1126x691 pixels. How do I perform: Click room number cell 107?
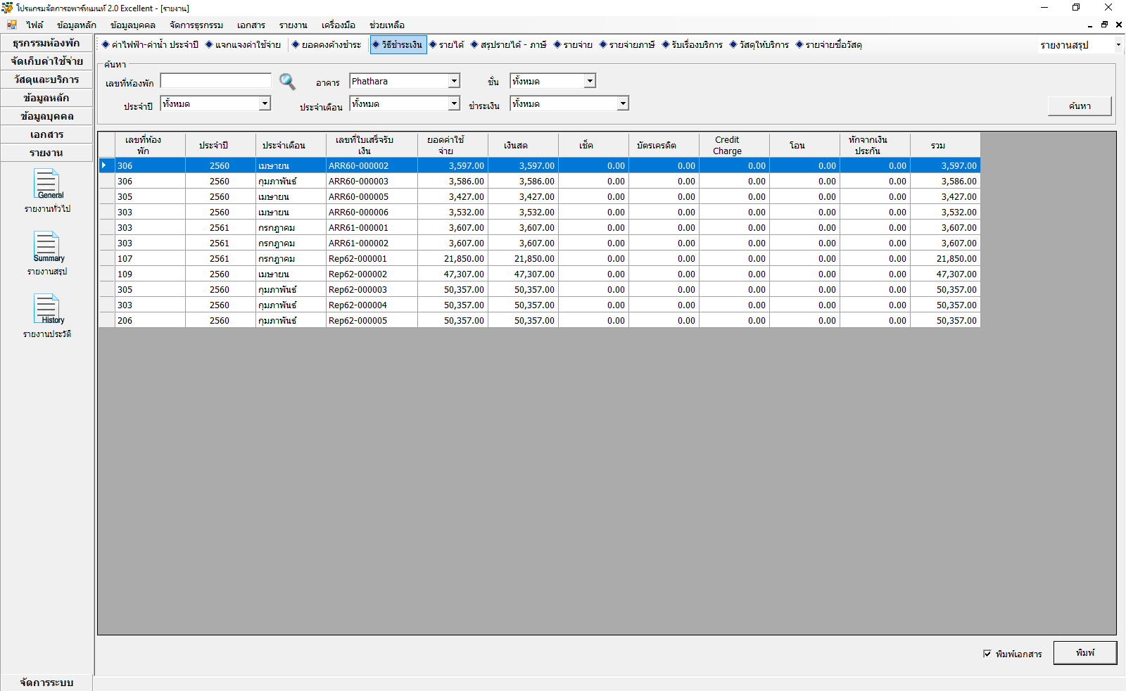pos(150,258)
